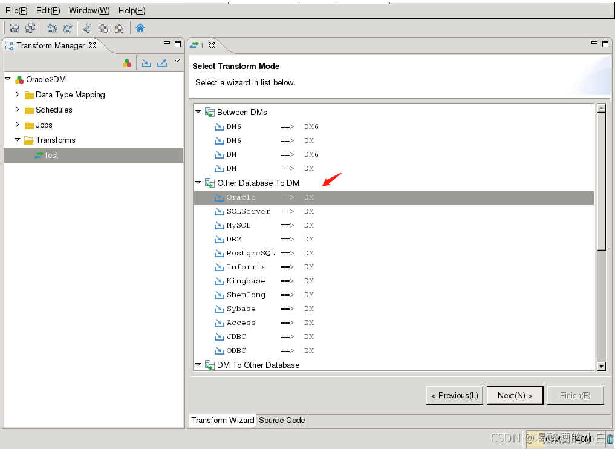
Task: Maximize the Transform Manager panel
Action: click(x=178, y=44)
